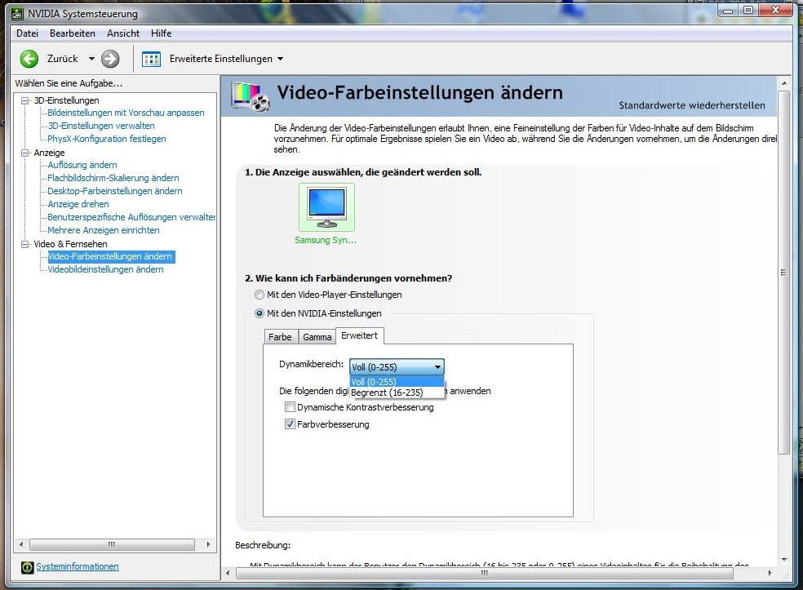Click the main panel scroll down arrow
Image resolution: width=803 pixels, height=590 pixels.
coord(784,560)
